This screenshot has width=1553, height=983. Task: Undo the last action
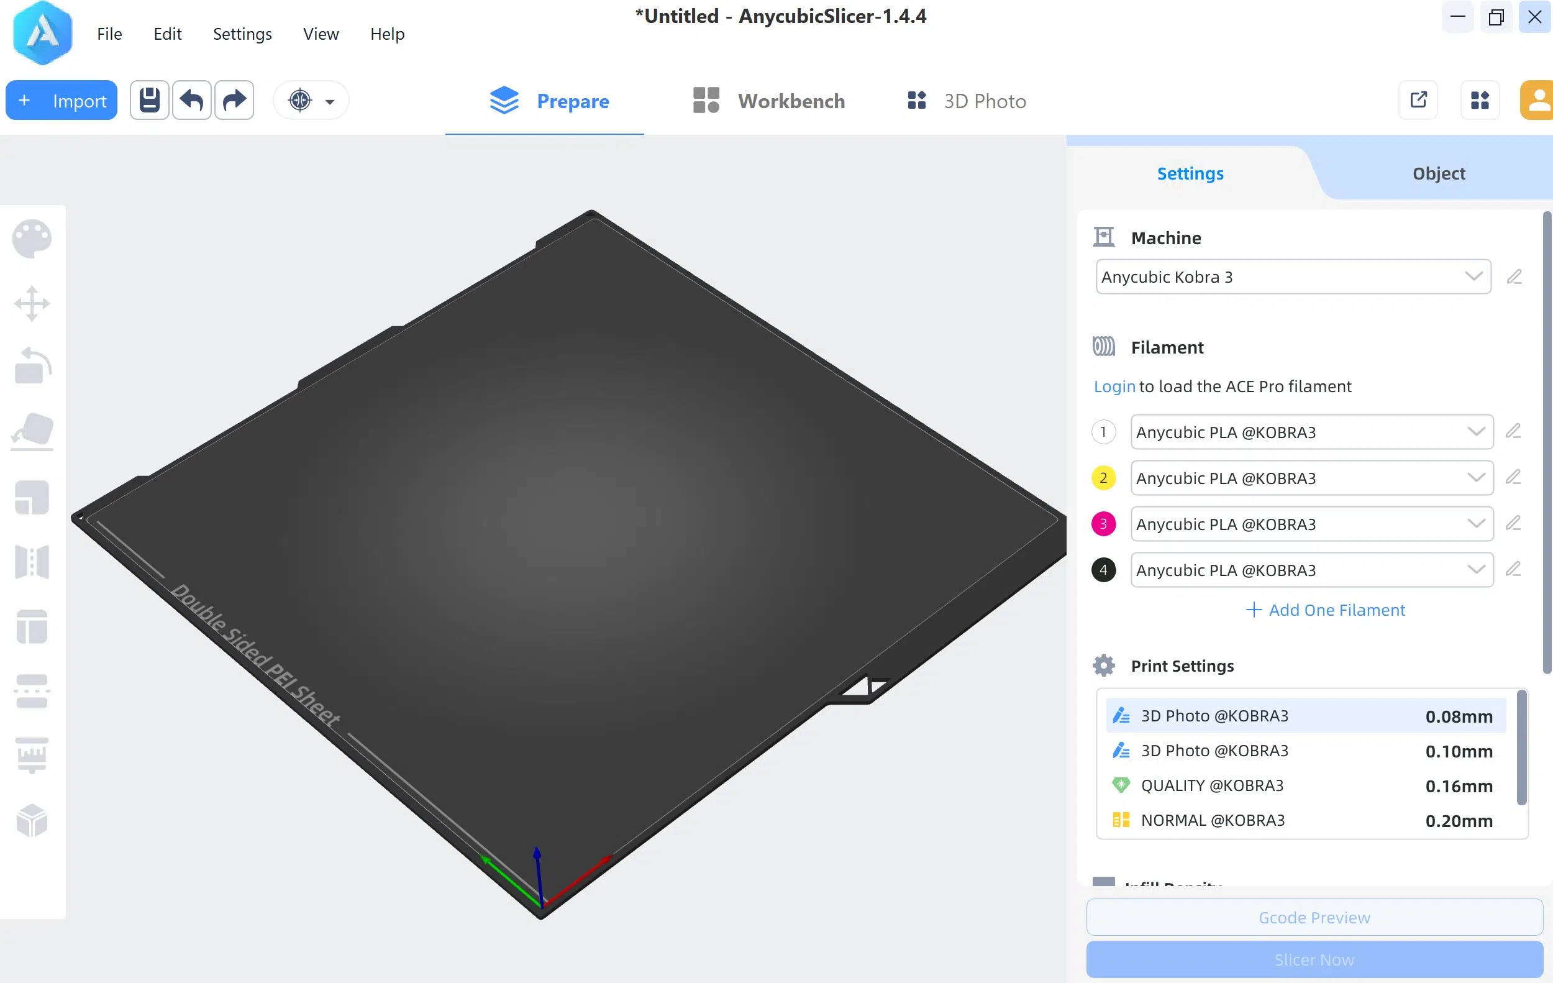pyautogui.click(x=191, y=100)
